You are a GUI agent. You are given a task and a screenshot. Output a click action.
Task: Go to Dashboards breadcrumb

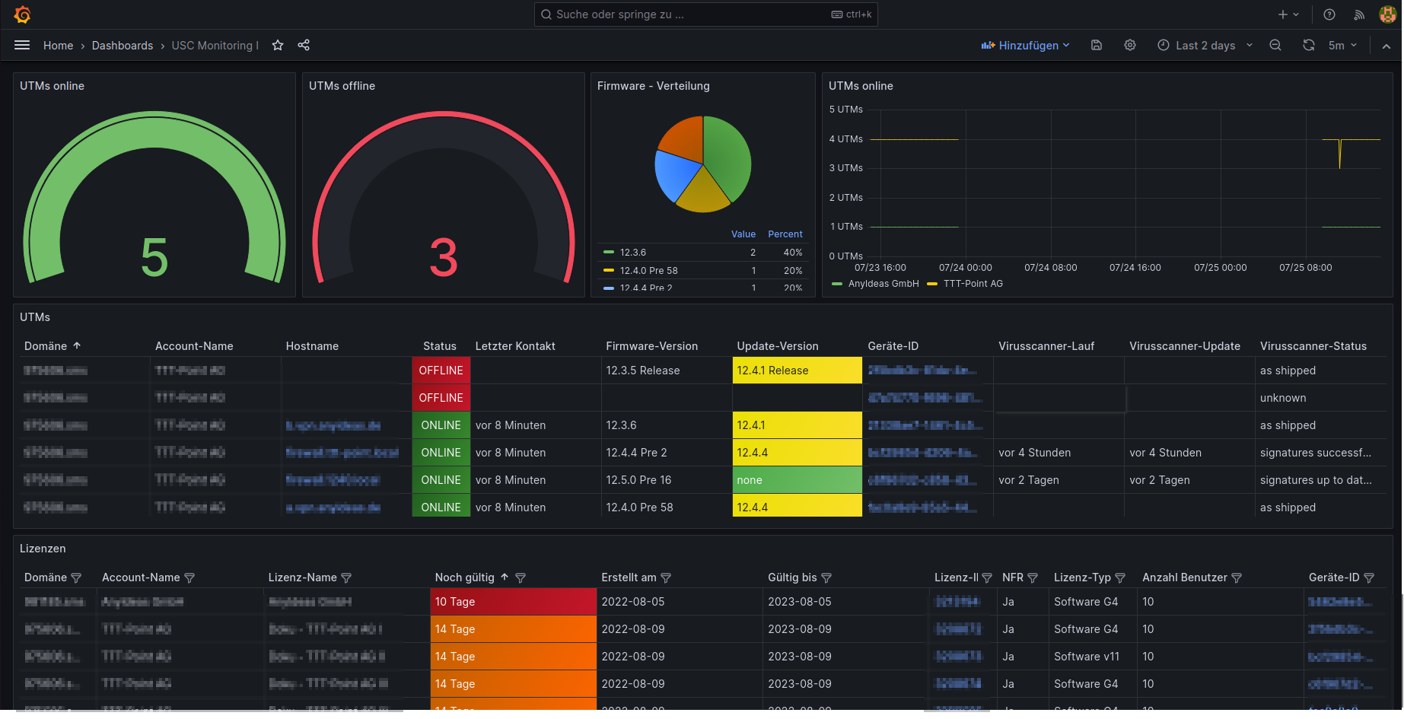pos(123,46)
